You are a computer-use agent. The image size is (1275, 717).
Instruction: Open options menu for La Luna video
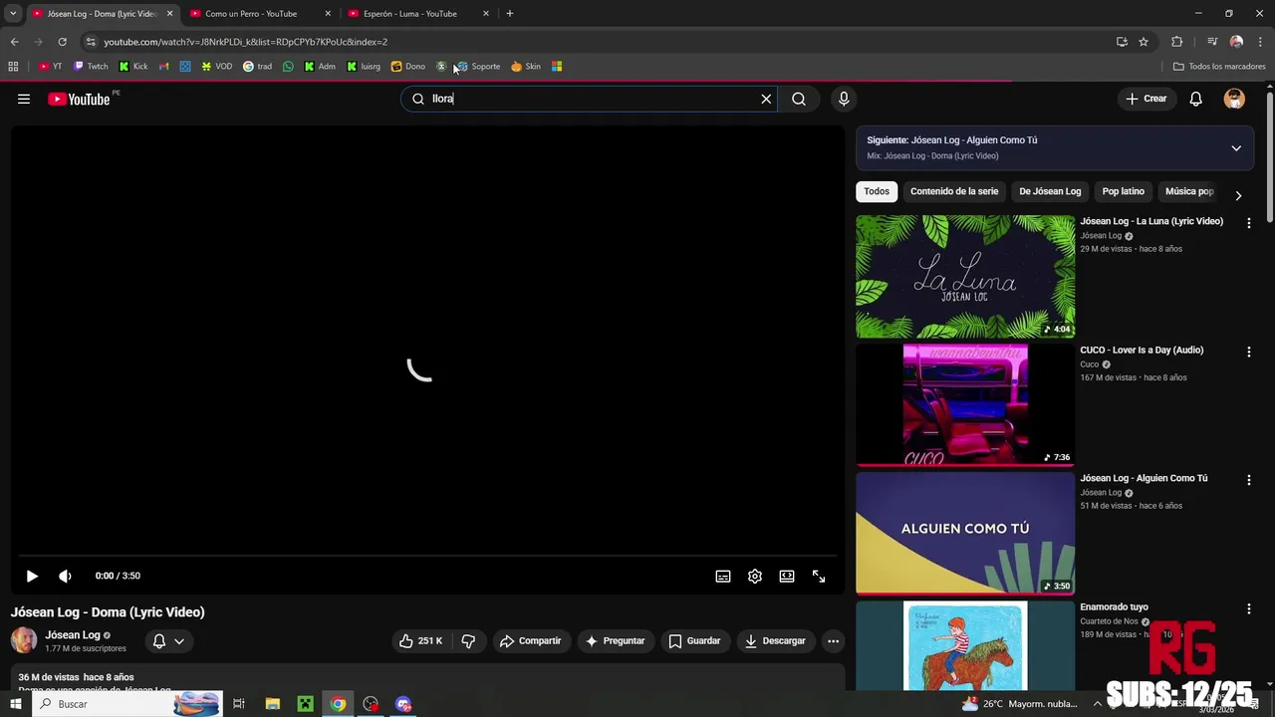[1248, 223]
